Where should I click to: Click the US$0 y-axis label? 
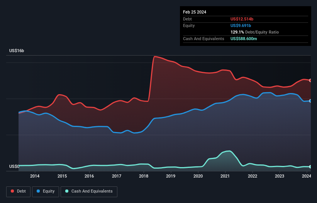click(x=14, y=166)
